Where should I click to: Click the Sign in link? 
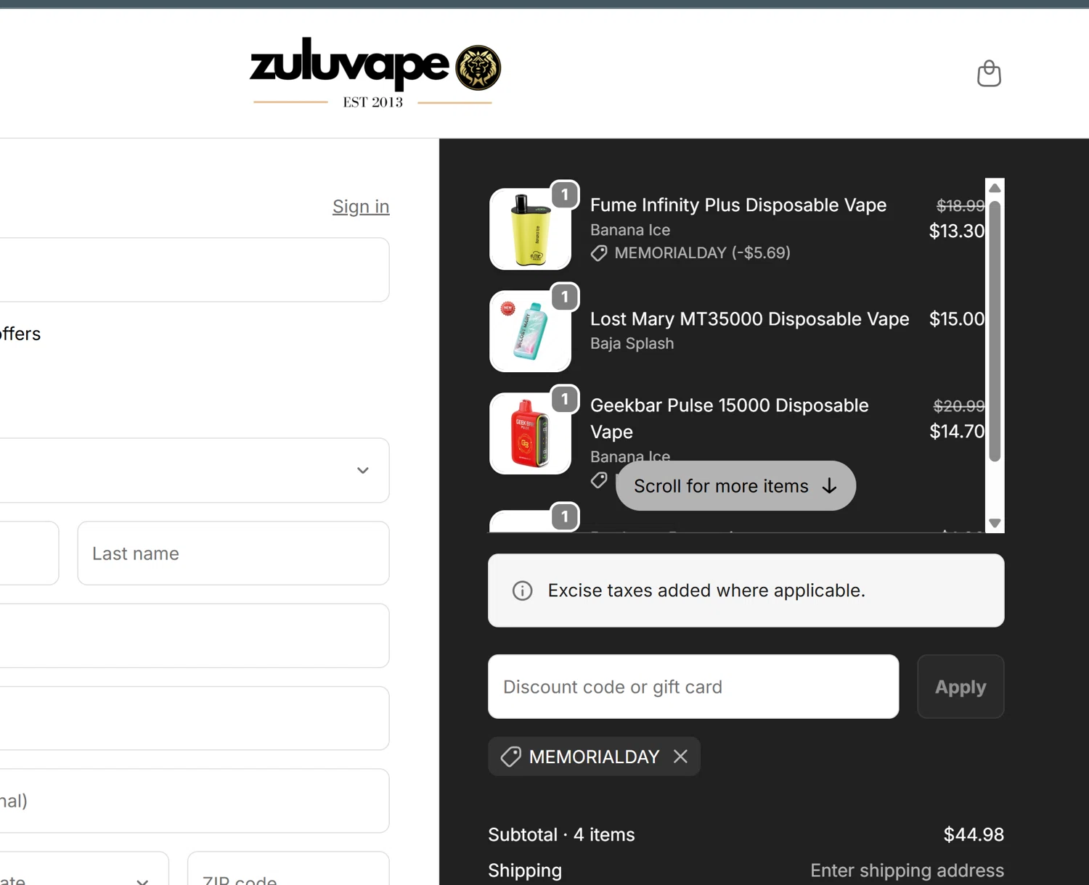[361, 207]
